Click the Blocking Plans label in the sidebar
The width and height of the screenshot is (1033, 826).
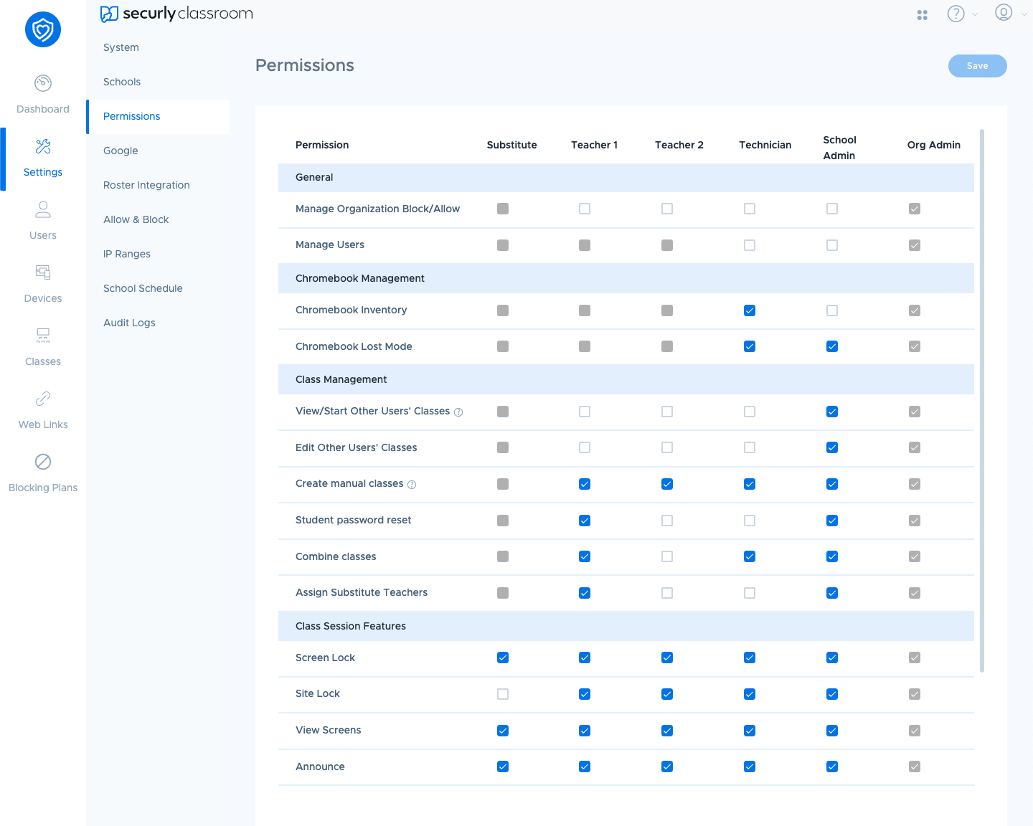43,488
